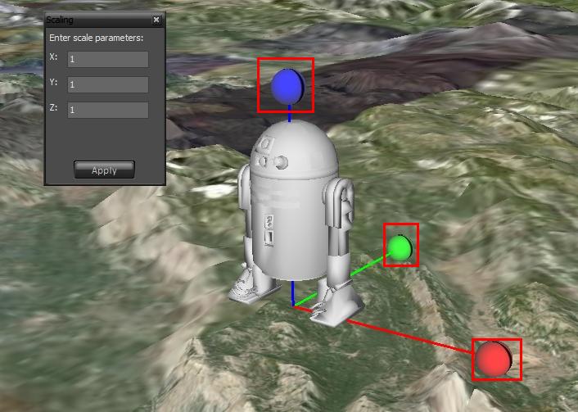Click the Apply button
The width and height of the screenshot is (578, 412).
[x=104, y=170]
